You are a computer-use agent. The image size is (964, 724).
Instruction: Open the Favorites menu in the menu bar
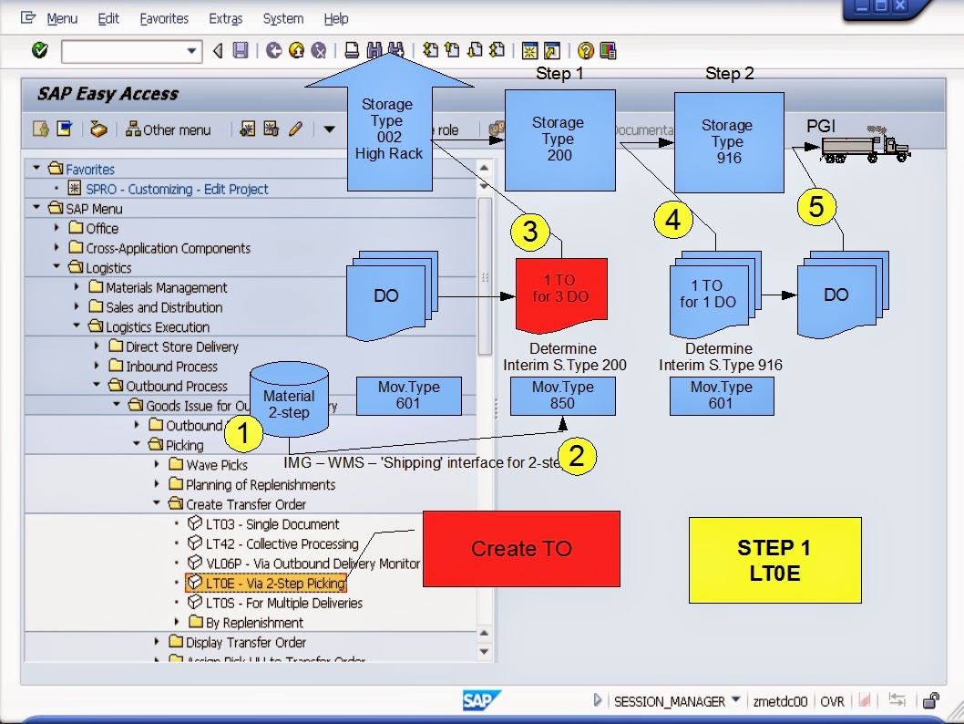tap(164, 18)
